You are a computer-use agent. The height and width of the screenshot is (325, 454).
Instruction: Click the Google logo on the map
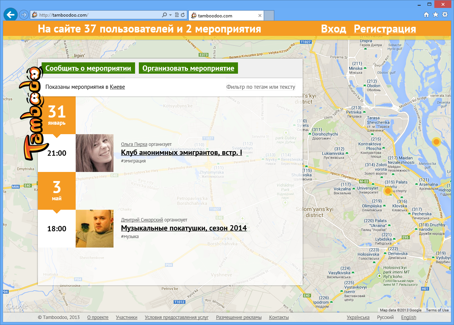coord(17,306)
